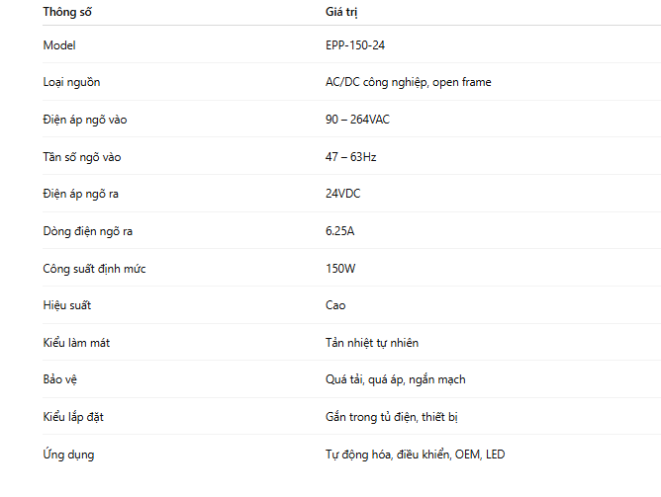Select "Tản nhiệt tự nhiên" cooling value
This screenshot has width=661, height=497.
pyautogui.click(x=372, y=343)
